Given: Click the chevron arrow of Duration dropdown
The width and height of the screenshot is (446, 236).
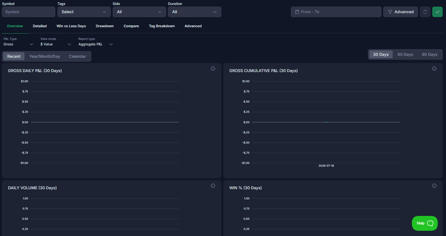Looking at the screenshot, I should [x=215, y=12].
